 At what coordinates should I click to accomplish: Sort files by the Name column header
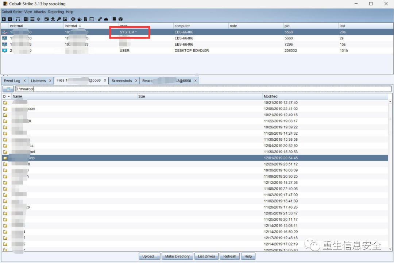coord(74,96)
